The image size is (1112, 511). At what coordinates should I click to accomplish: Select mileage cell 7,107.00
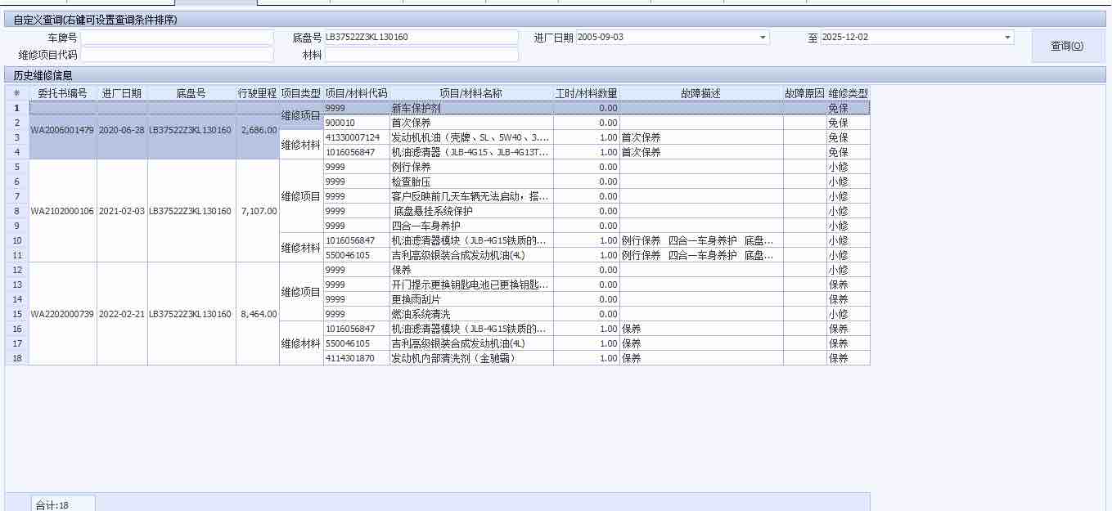click(x=258, y=211)
